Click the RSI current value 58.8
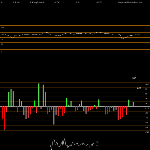Screen dimensions: 150x150 (137, 34)
